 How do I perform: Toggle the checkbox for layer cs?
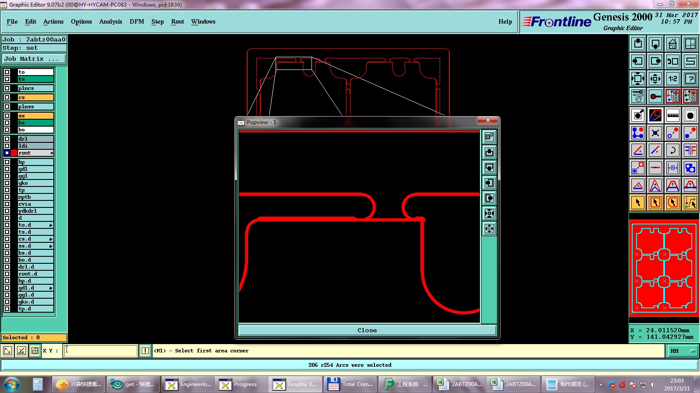click(x=7, y=97)
